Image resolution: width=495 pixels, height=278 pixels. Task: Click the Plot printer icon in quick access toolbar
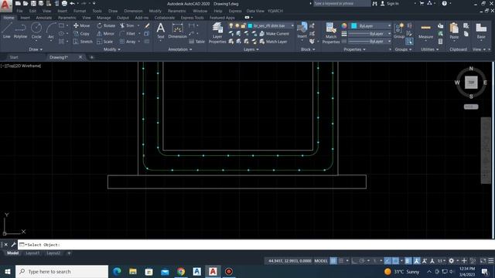click(64, 3)
